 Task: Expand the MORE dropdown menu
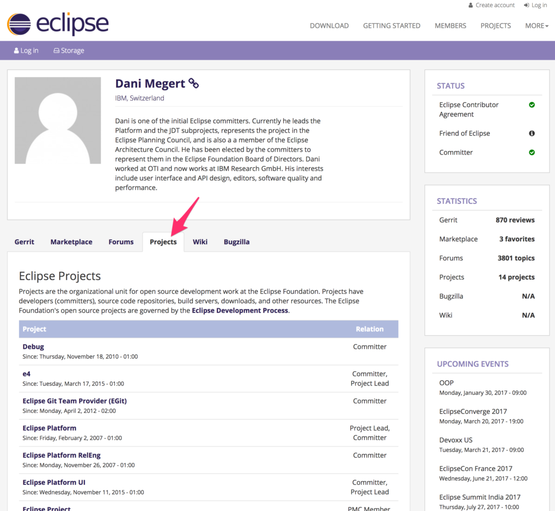coord(537,26)
